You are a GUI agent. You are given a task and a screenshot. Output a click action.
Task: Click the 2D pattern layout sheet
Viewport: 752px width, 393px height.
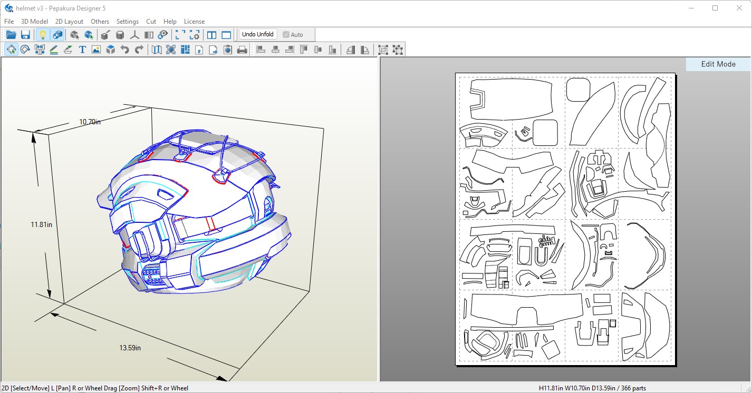click(x=565, y=219)
